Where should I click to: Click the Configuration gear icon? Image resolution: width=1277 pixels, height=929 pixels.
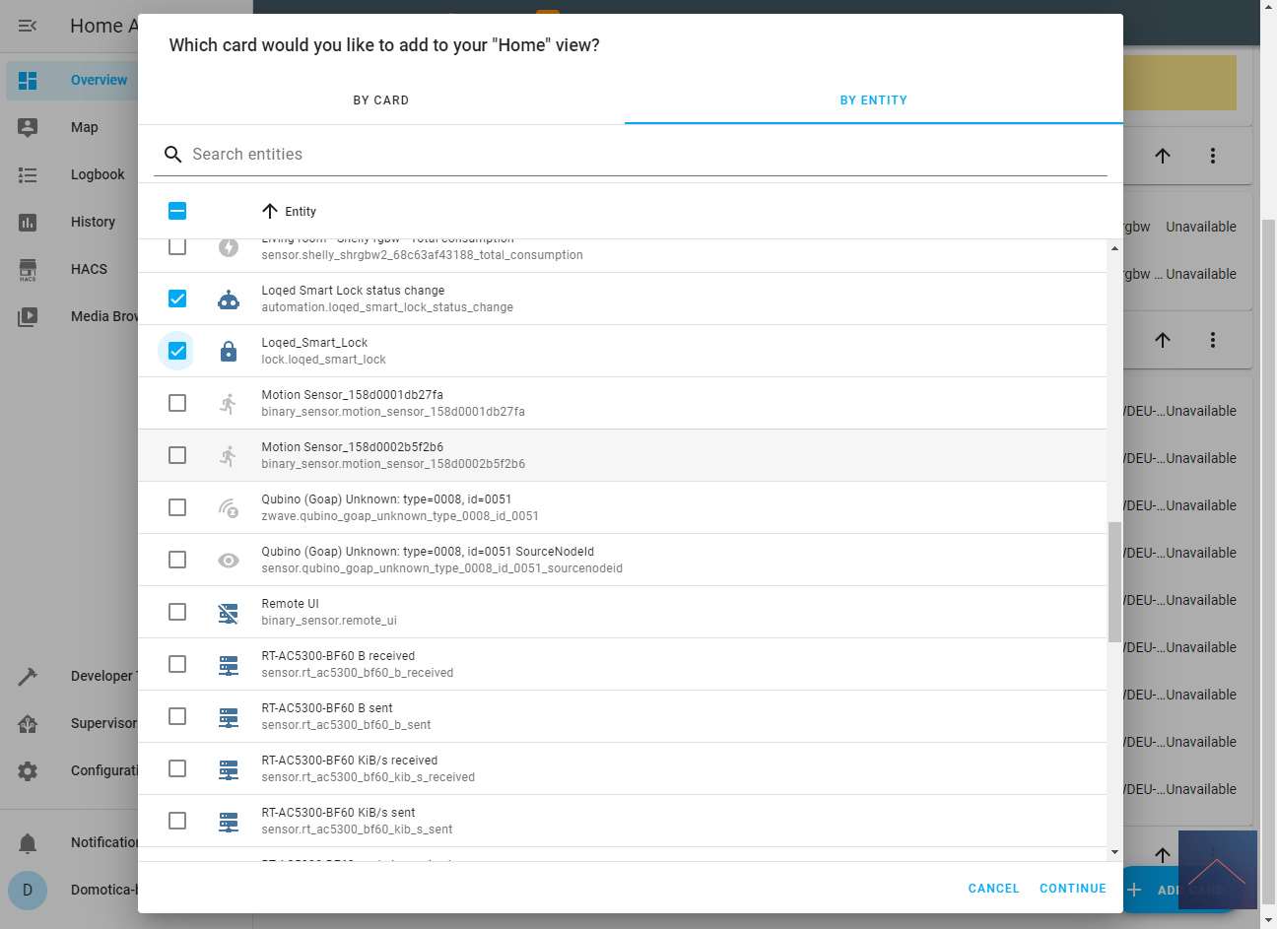[28, 770]
